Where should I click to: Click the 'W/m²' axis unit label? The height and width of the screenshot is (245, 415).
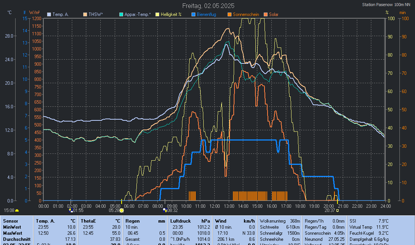tap(35, 13)
